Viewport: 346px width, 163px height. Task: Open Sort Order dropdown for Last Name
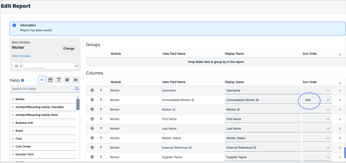(x=317, y=129)
